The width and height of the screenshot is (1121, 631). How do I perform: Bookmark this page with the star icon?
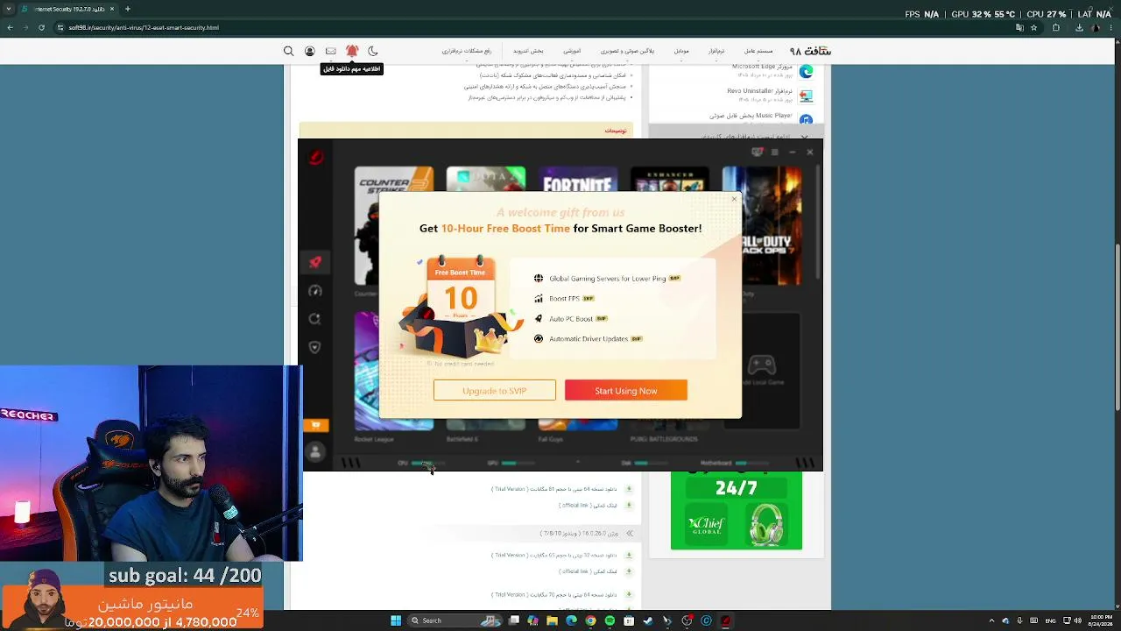point(1034,27)
